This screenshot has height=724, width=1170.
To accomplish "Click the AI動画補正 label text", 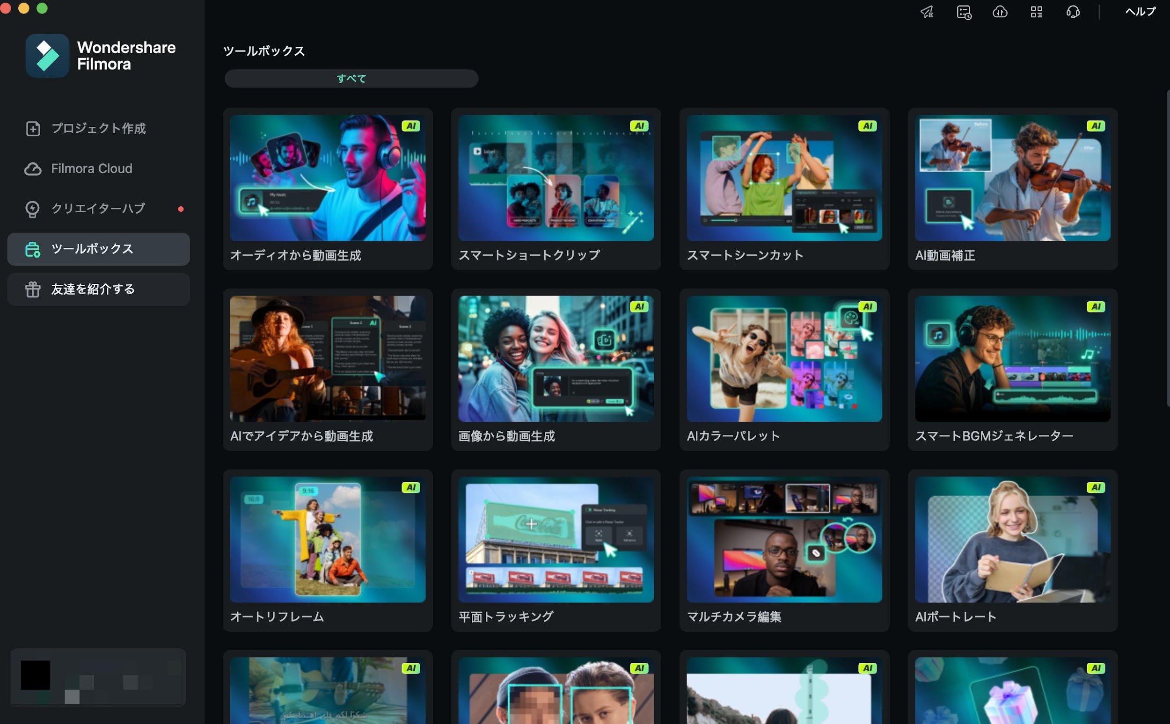I will point(945,255).
